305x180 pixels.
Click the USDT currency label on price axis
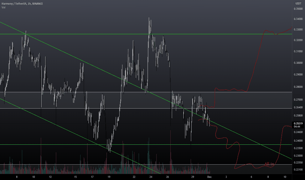[298, 4]
